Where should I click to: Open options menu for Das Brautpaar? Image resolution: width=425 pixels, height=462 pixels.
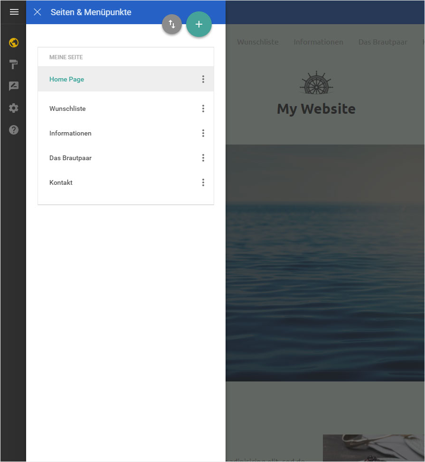point(203,158)
